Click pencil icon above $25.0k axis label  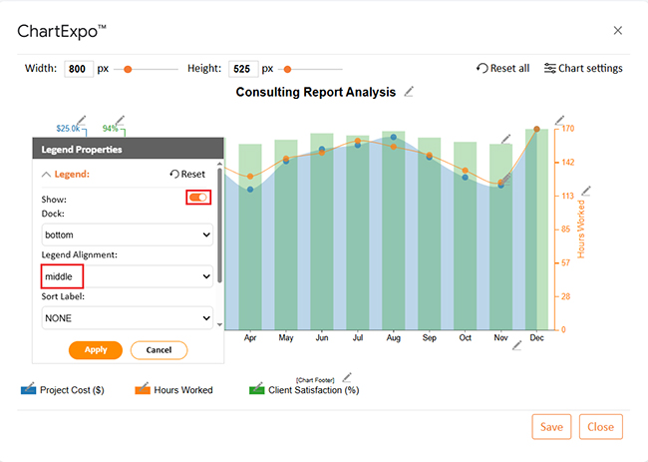coord(81,121)
